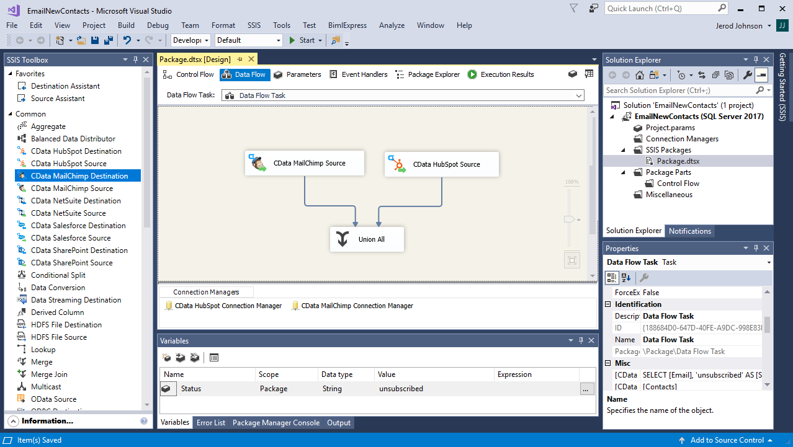
Task: Click the ellipsis button in Status variable row
Action: coord(587,389)
